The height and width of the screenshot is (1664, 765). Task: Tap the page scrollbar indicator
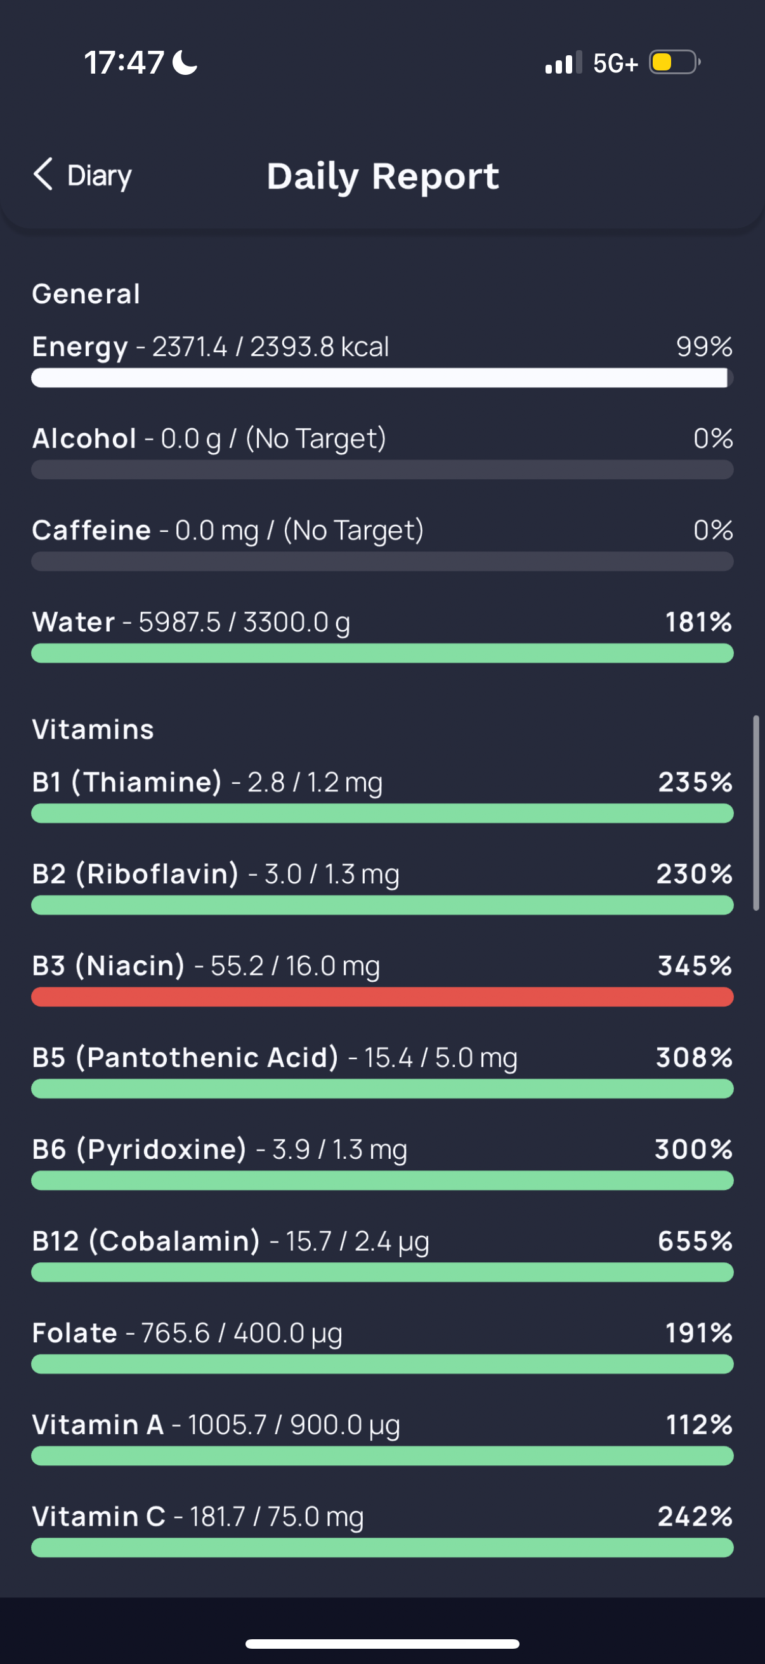[756, 812]
